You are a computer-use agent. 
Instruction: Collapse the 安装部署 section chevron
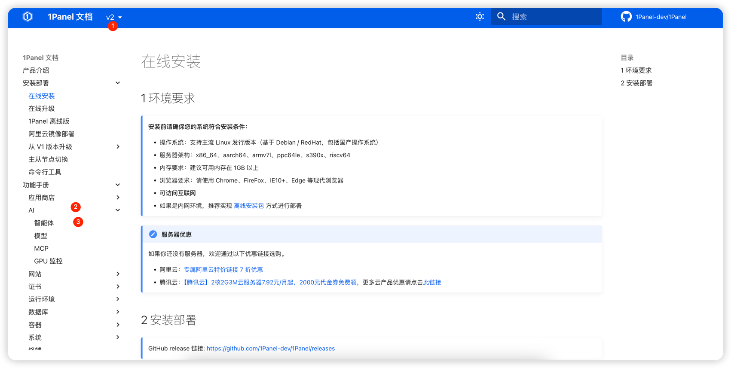tap(118, 83)
